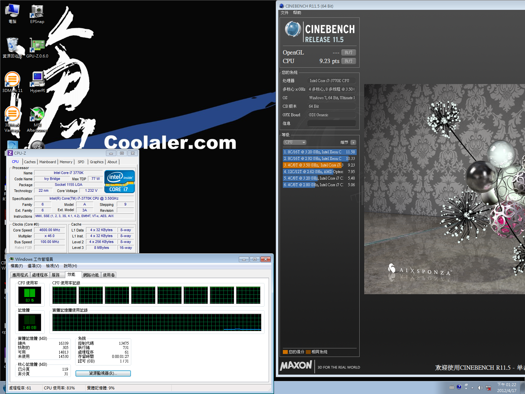Click the orange 'your score' legend swatch
The image size is (525, 394).
285,352
